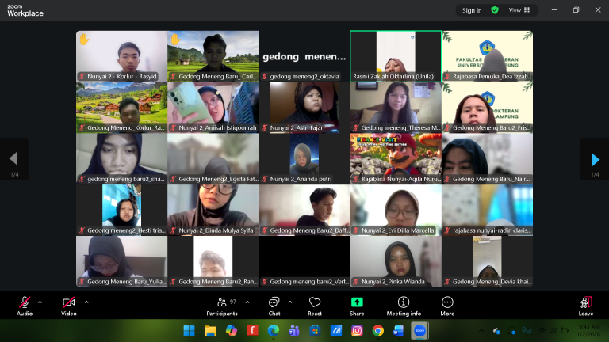Leave the meeting
609x342 pixels.
click(586, 306)
